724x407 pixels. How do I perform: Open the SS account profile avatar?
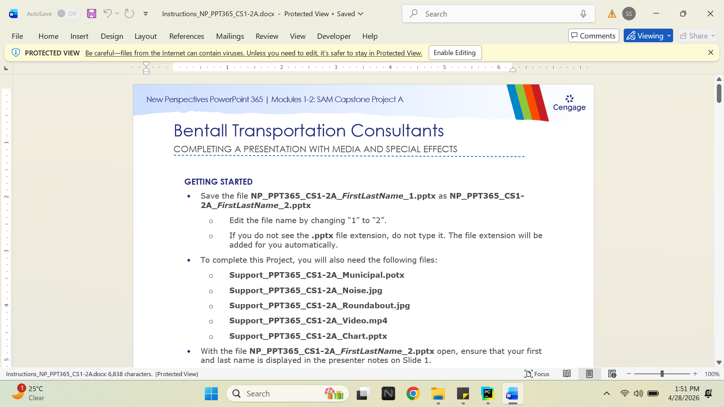pos(629,14)
